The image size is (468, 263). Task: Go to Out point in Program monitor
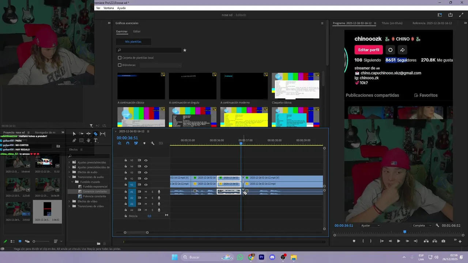coord(415,241)
